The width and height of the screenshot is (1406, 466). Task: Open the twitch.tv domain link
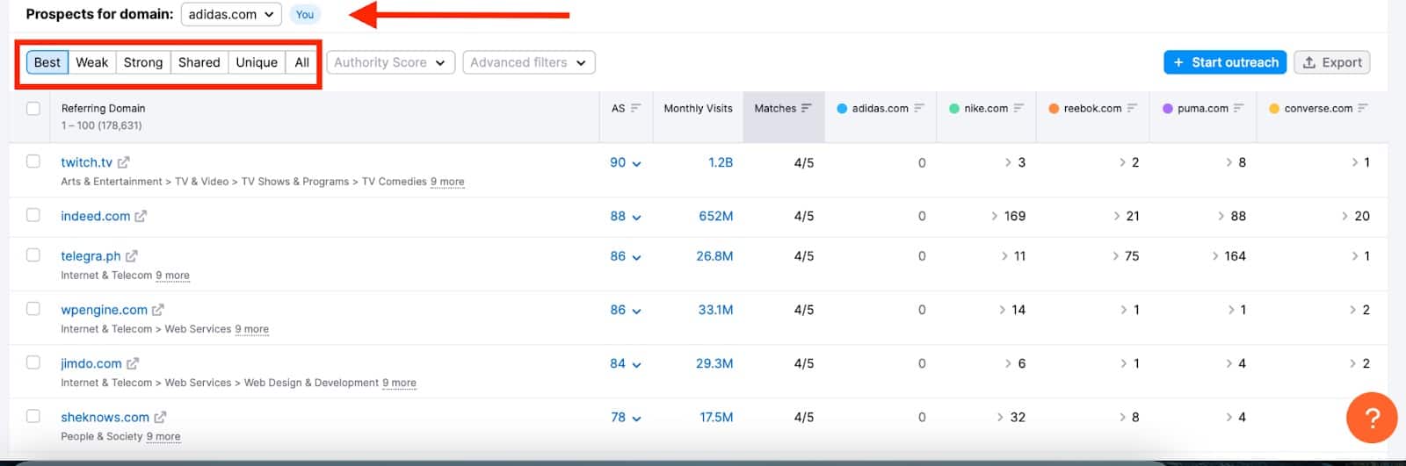click(86, 162)
